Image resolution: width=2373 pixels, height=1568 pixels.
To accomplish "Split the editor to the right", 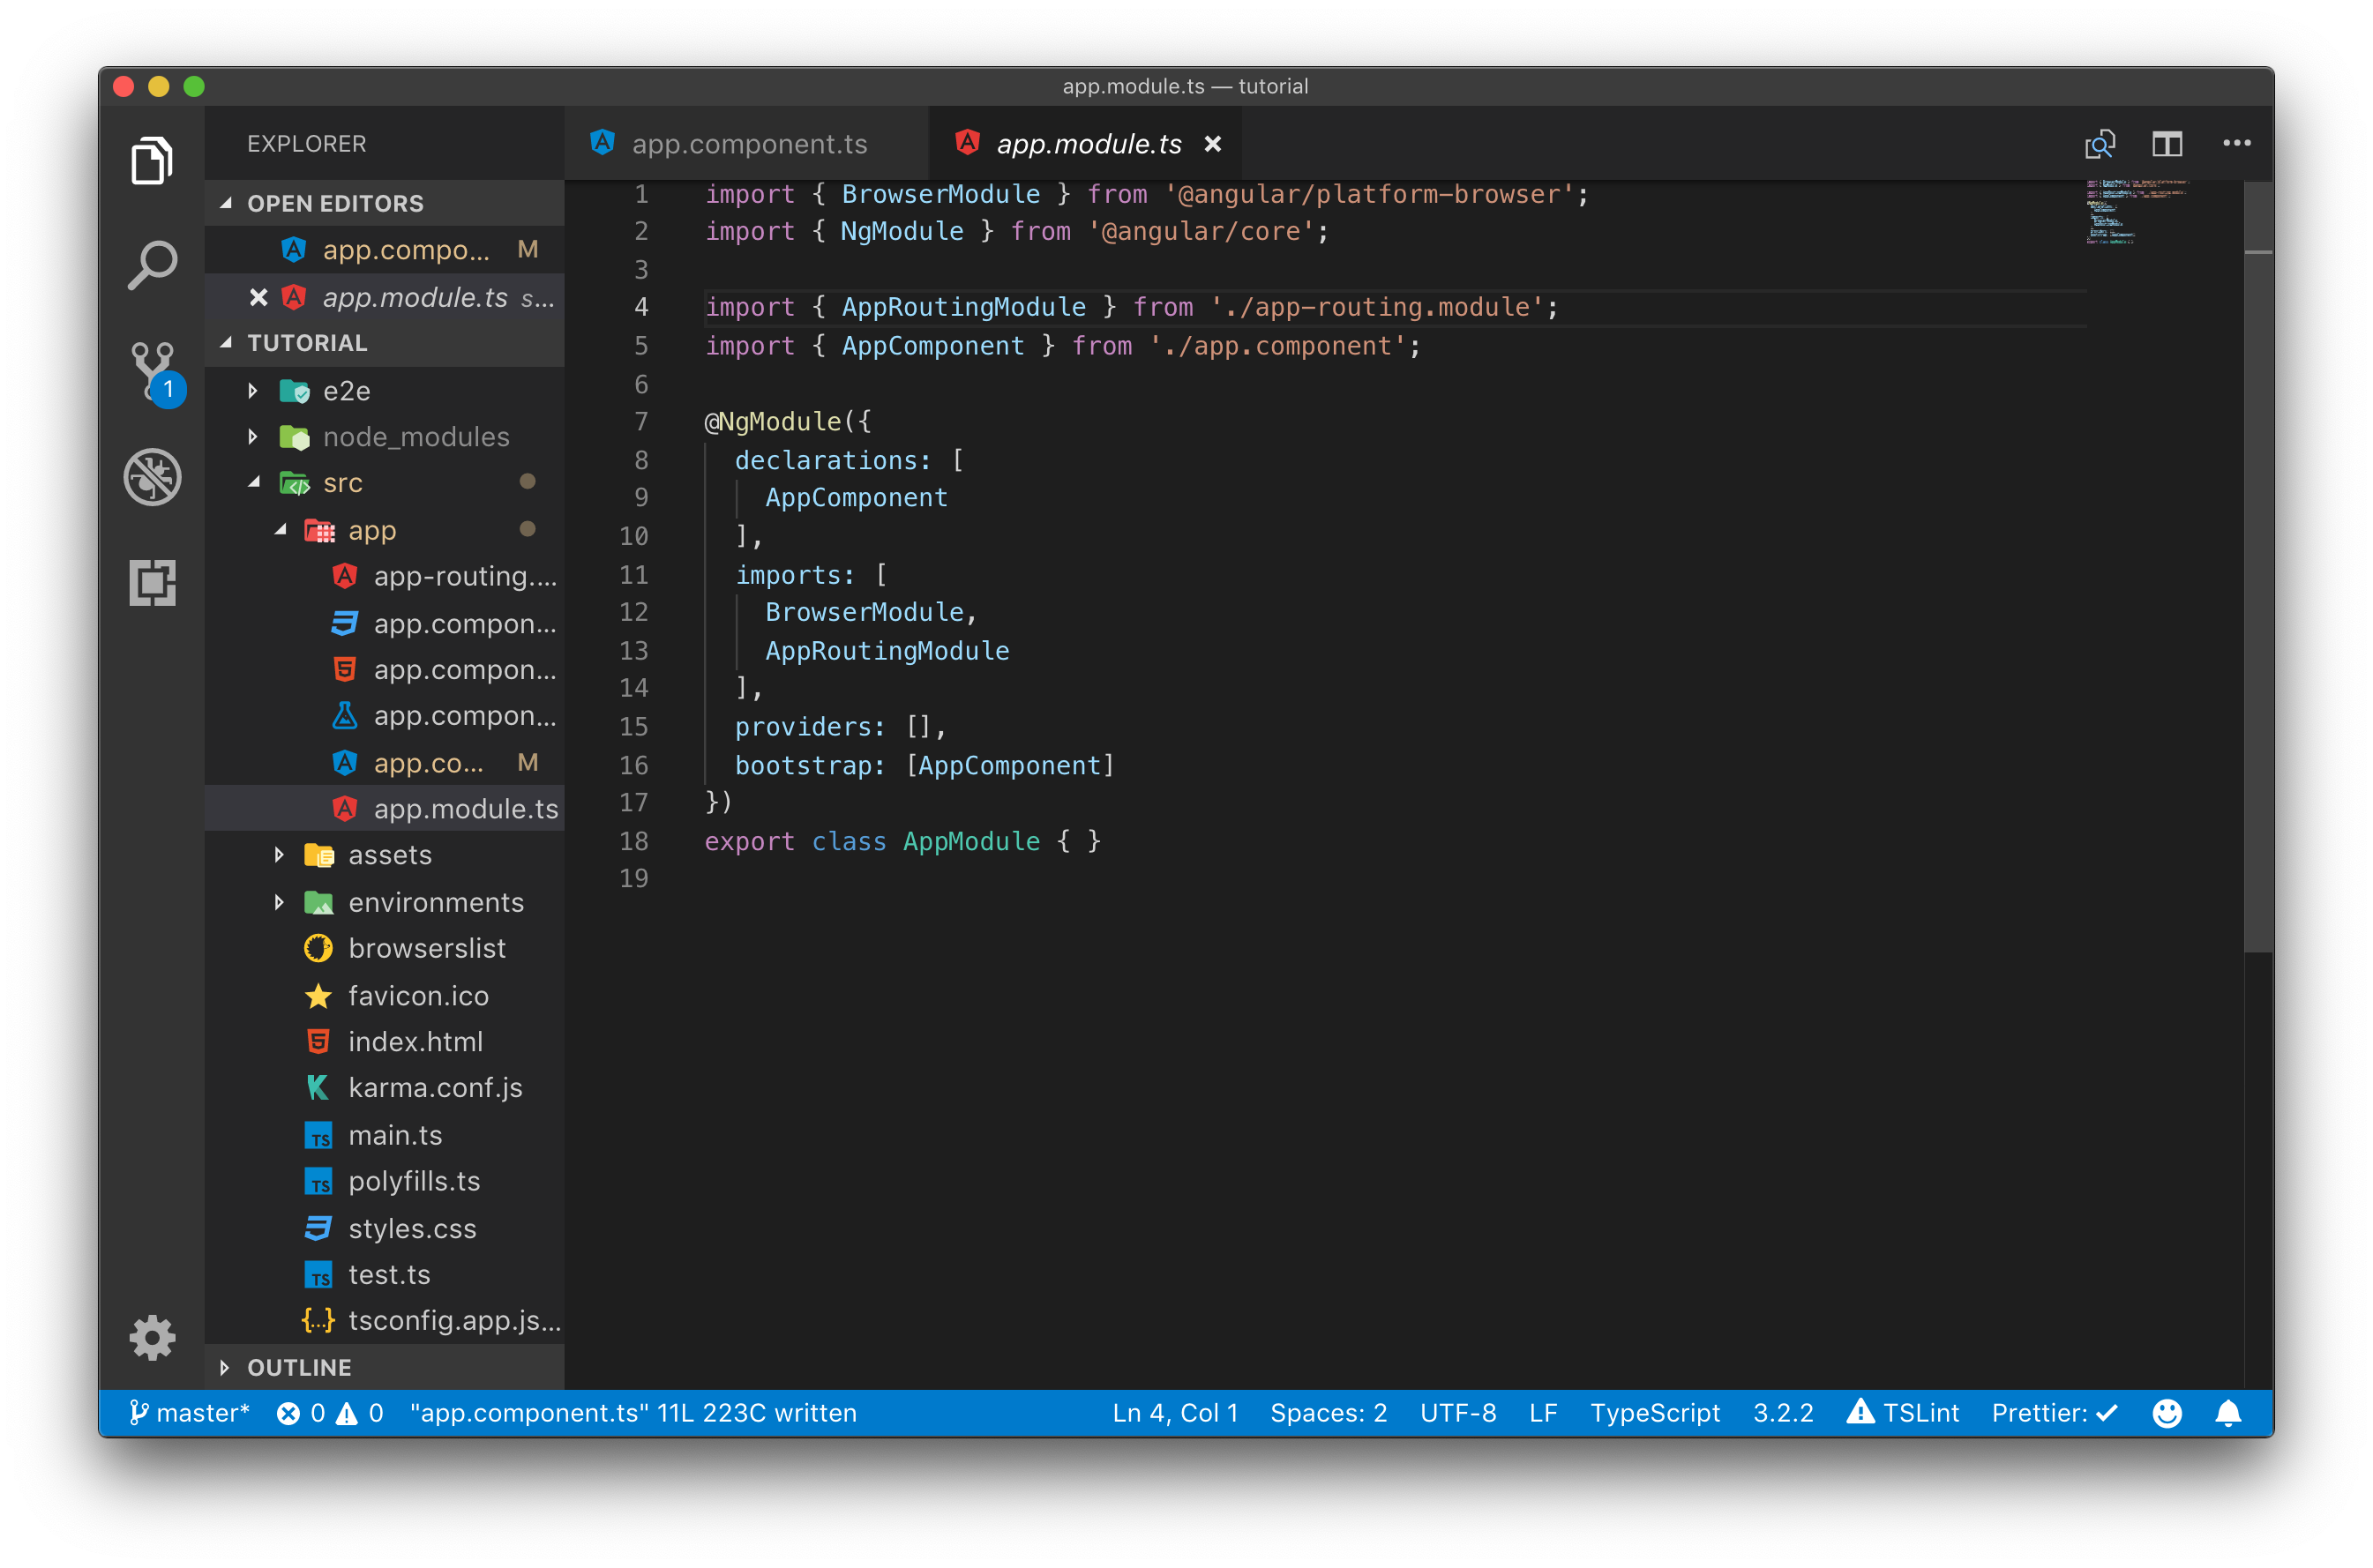I will tap(2166, 144).
